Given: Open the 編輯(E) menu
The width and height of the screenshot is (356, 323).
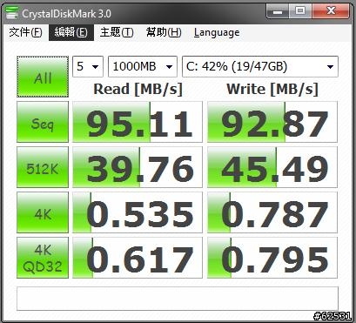Looking at the screenshot, I should tap(71, 32).
